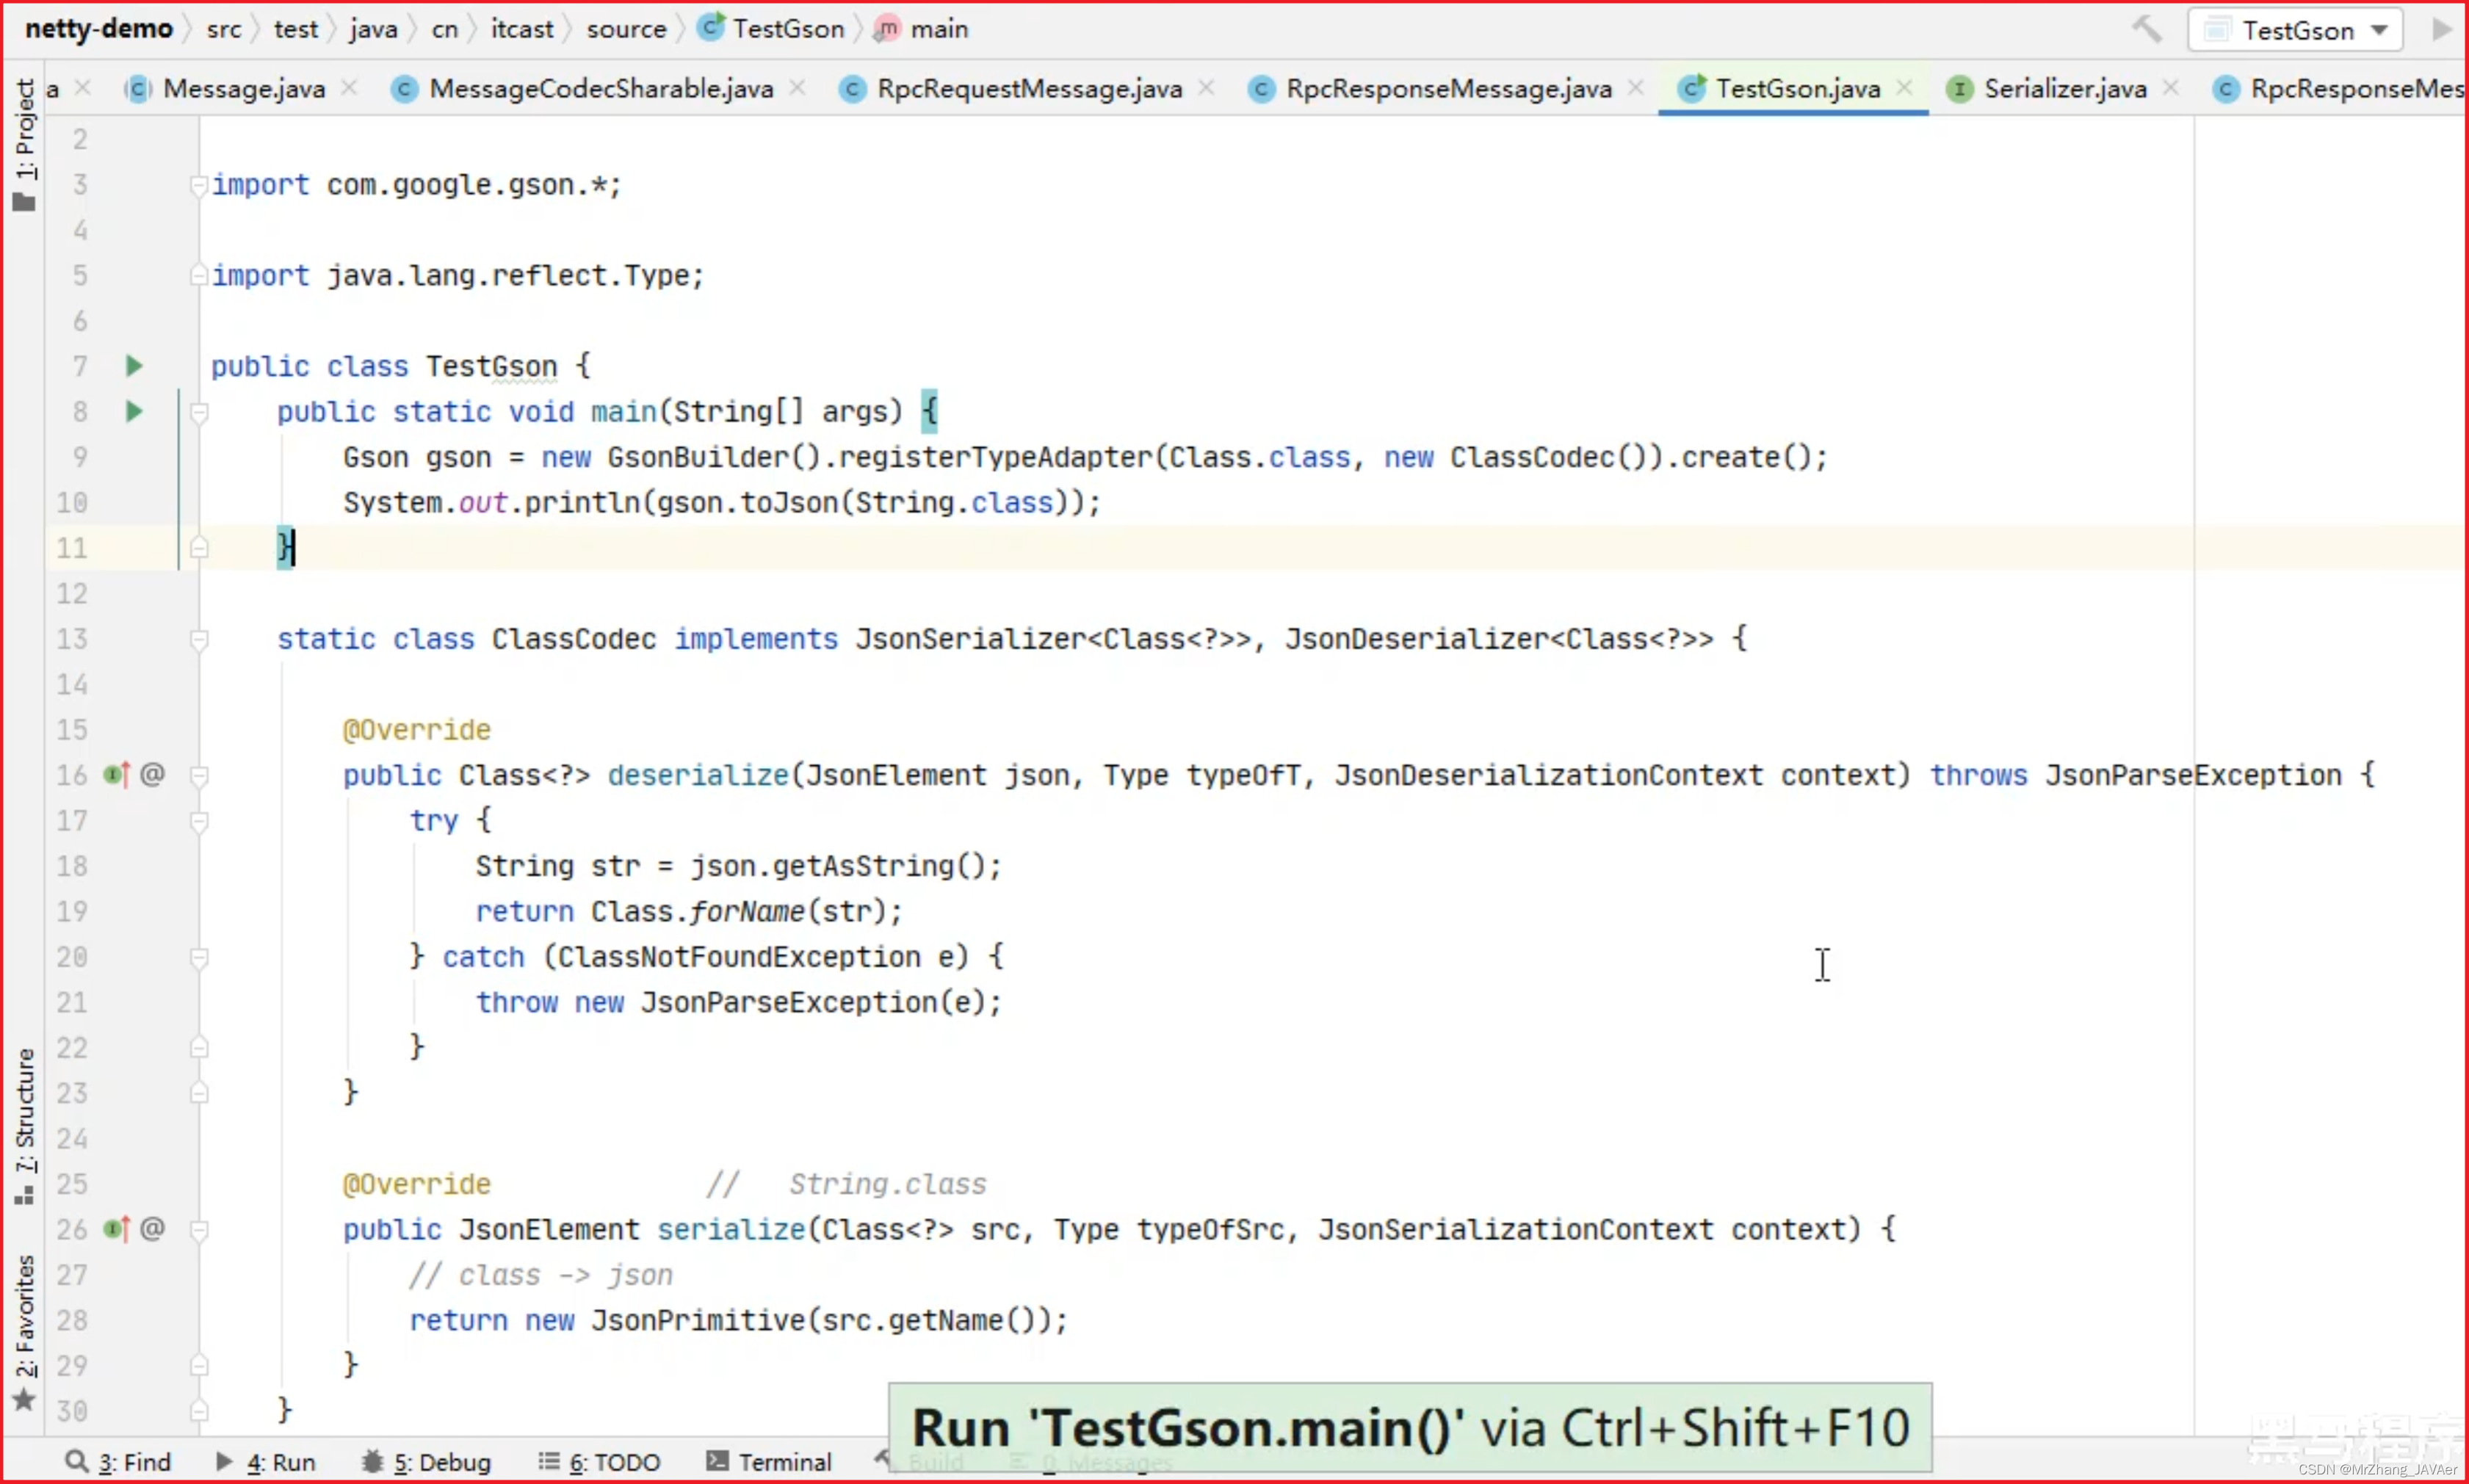
Task: Collapse the main method fold at line 8
Action: pos(199,412)
